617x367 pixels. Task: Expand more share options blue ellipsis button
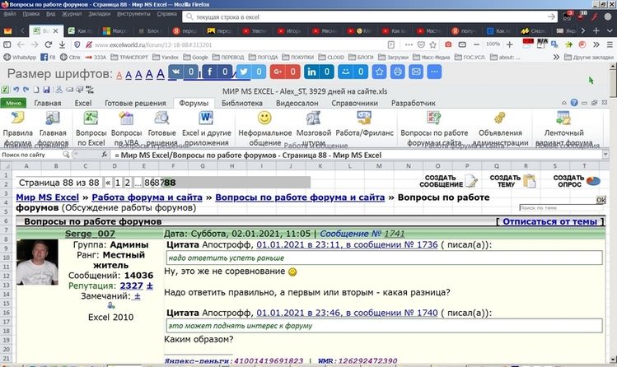click(434, 72)
